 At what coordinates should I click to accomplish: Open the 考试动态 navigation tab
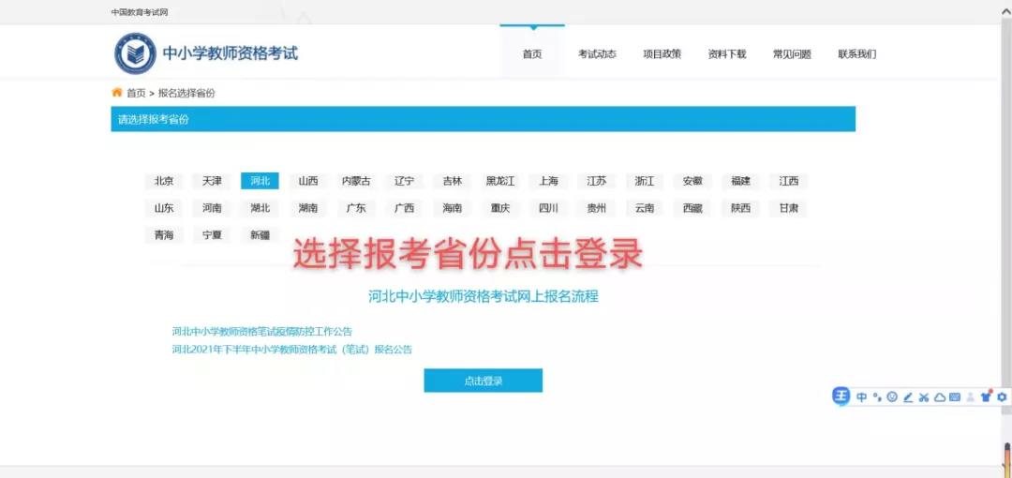[597, 54]
